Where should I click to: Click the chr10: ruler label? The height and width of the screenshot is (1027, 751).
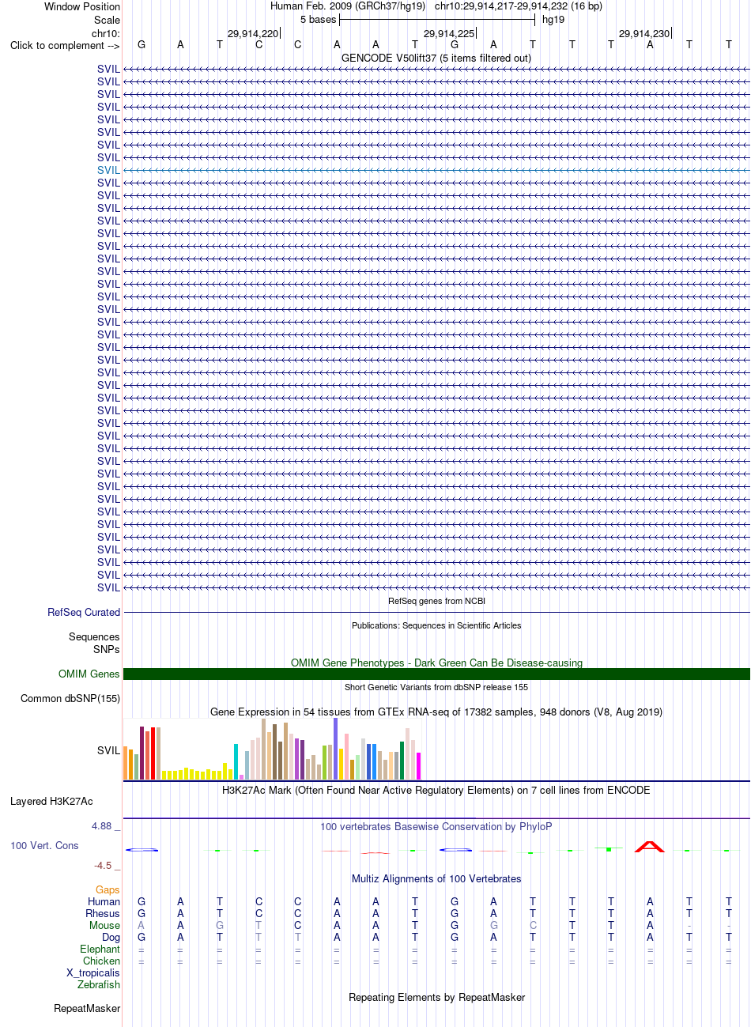[106, 33]
